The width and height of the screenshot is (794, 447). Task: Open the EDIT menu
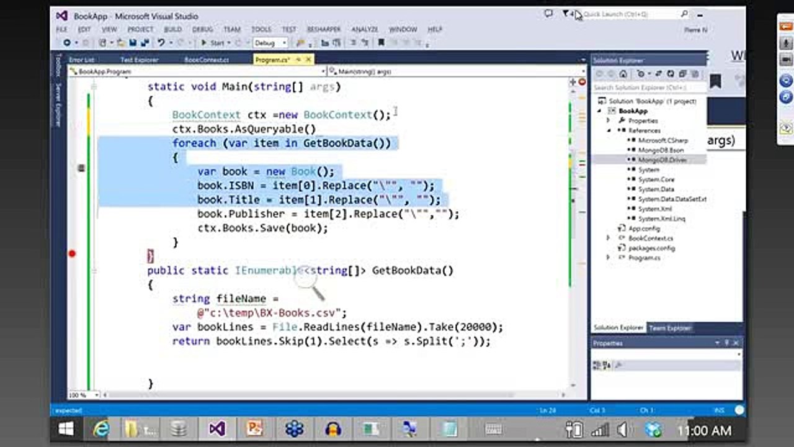tap(84, 29)
